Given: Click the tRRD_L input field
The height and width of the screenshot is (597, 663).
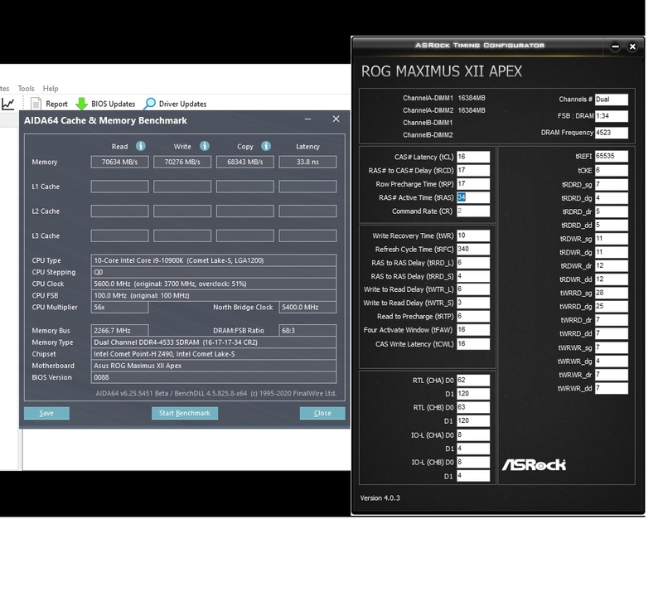Looking at the screenshot, I should [473, 263].
